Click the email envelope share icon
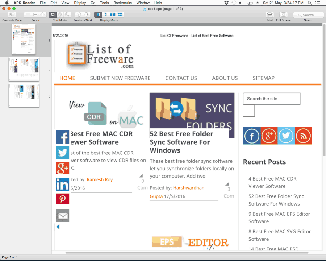 tap(63, 216)
